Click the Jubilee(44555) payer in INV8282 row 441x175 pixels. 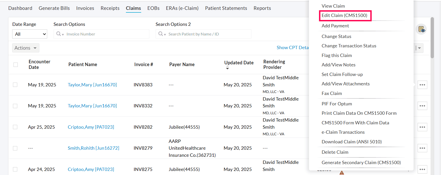click(x=184, y=127)
